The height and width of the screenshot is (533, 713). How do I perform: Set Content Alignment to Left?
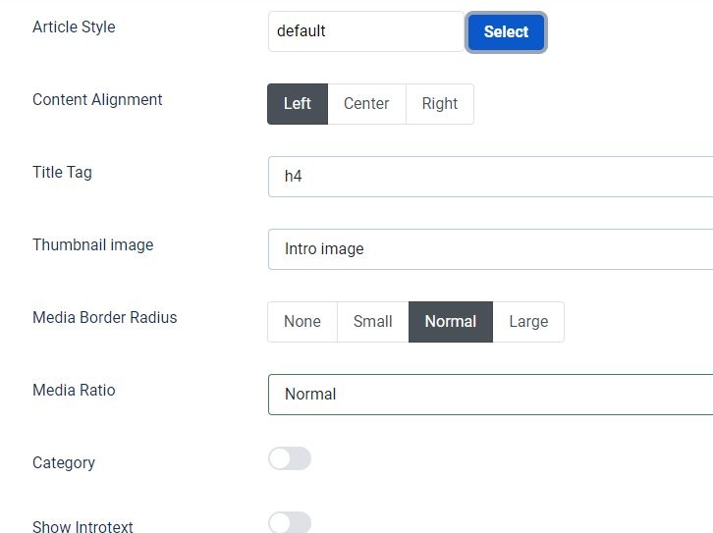(x=297, y=104)
